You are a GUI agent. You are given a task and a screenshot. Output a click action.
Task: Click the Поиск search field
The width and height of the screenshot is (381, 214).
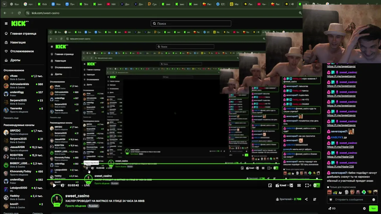191,23
